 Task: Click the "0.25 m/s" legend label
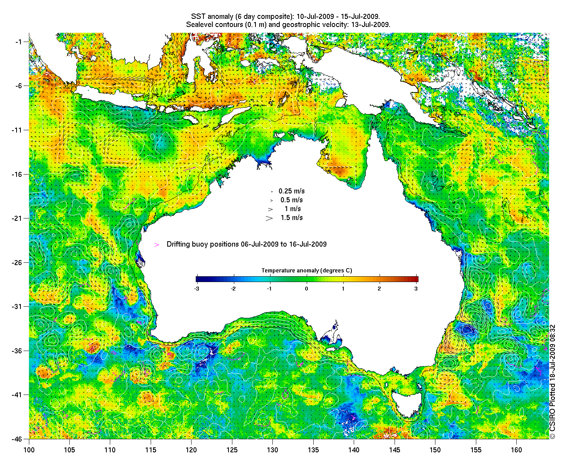(292, 191)
